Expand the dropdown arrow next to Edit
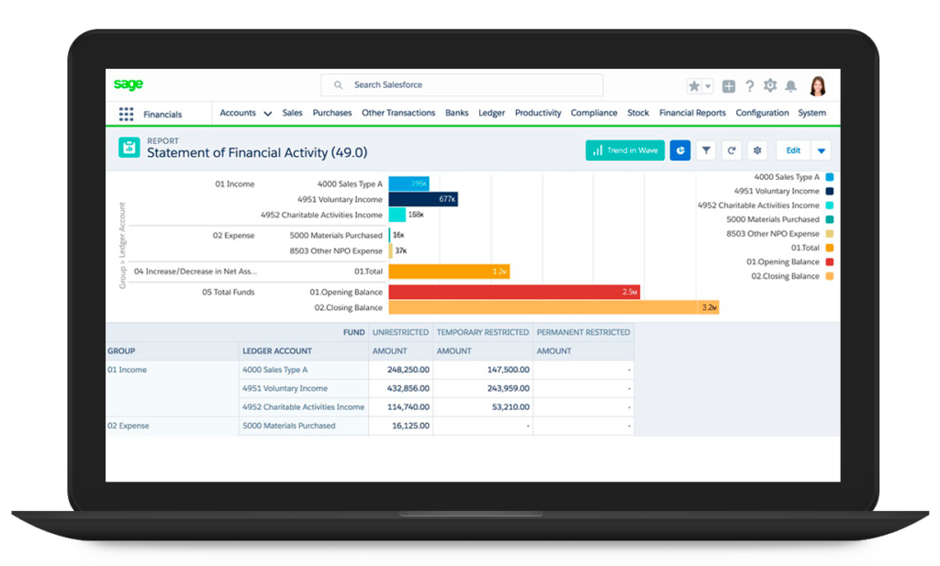This screenshot has width=940, height=566. click(821, 150)
